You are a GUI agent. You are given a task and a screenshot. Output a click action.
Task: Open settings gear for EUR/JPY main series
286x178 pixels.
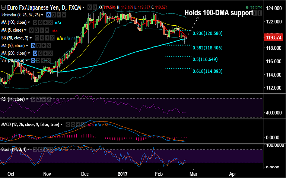click(x=95, y=7)
